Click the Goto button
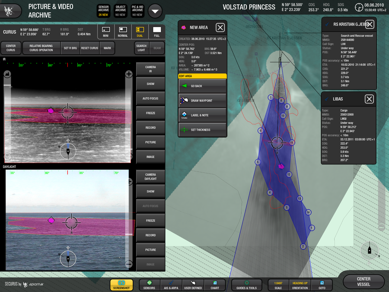389x292 pixels. (322, 285)
